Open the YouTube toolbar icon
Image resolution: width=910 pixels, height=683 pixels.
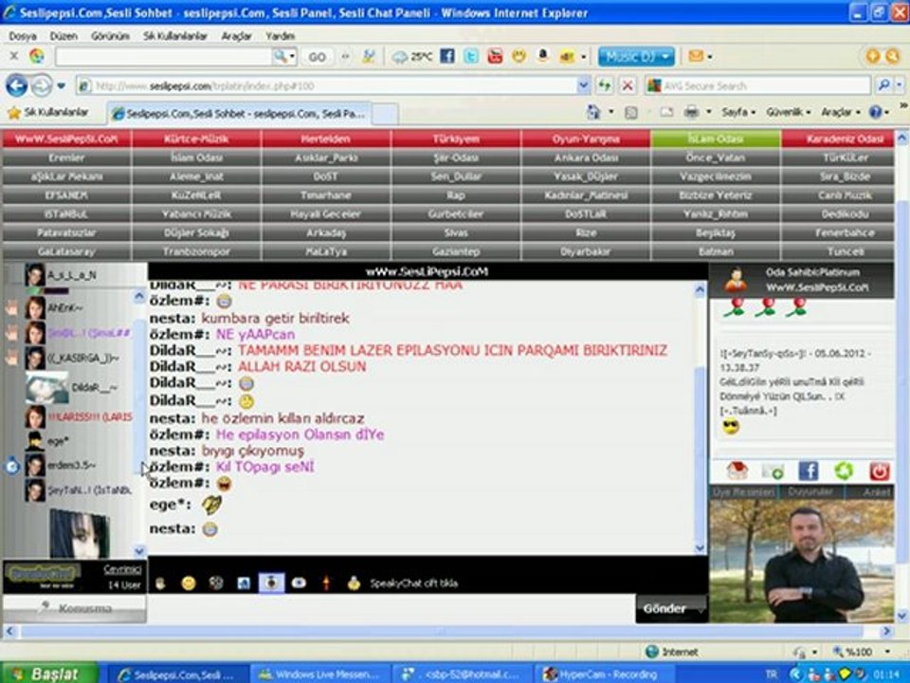pos(495,56)
